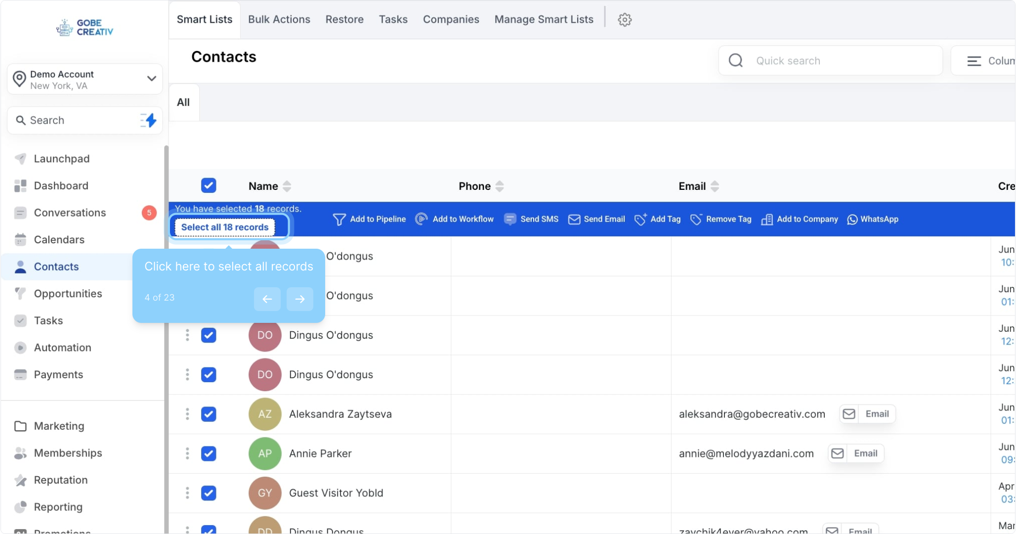The height and width of the screenshot is (534, 1016).
Task: Click the Select all 18 records button
Action: [225, 227]
